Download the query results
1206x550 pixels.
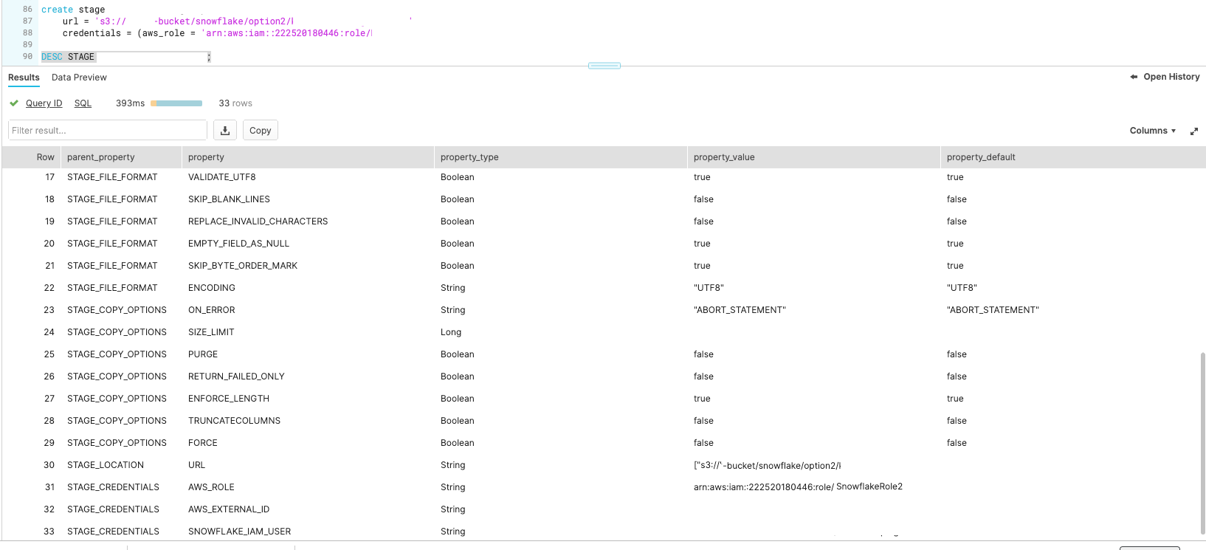click(225, 131)
